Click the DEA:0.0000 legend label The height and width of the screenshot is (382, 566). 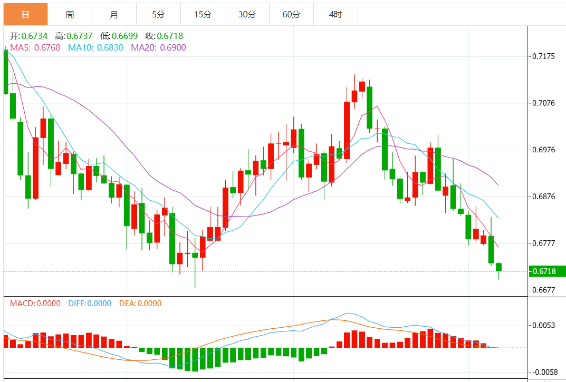[140, 303]
